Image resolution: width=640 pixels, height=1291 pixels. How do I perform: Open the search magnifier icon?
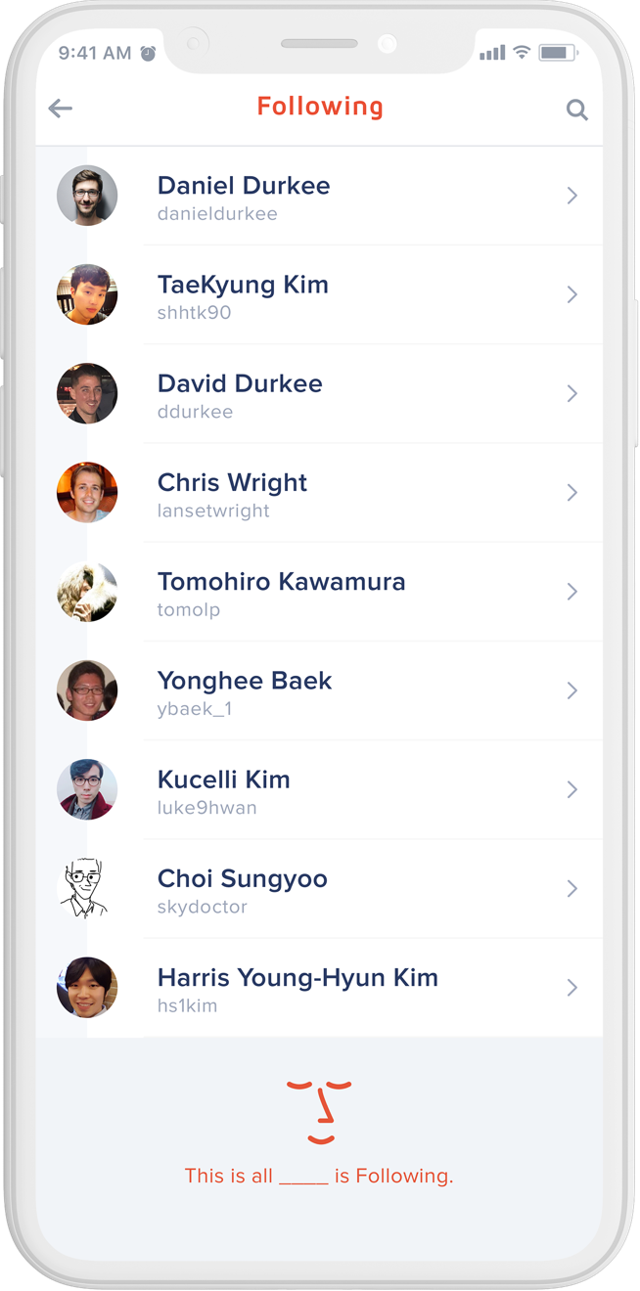(x=577, y=111)
